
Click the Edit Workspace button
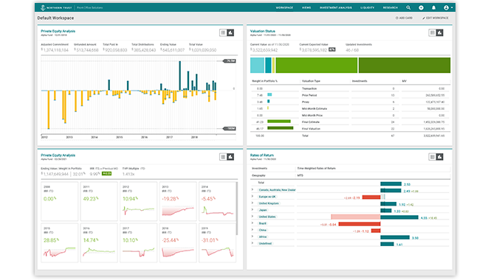[436, 18]
